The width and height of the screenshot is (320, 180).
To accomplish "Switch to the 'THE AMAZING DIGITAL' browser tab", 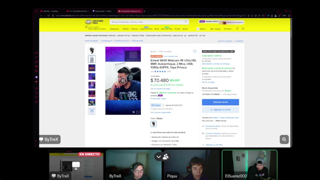I will click(x=78, y=11).
